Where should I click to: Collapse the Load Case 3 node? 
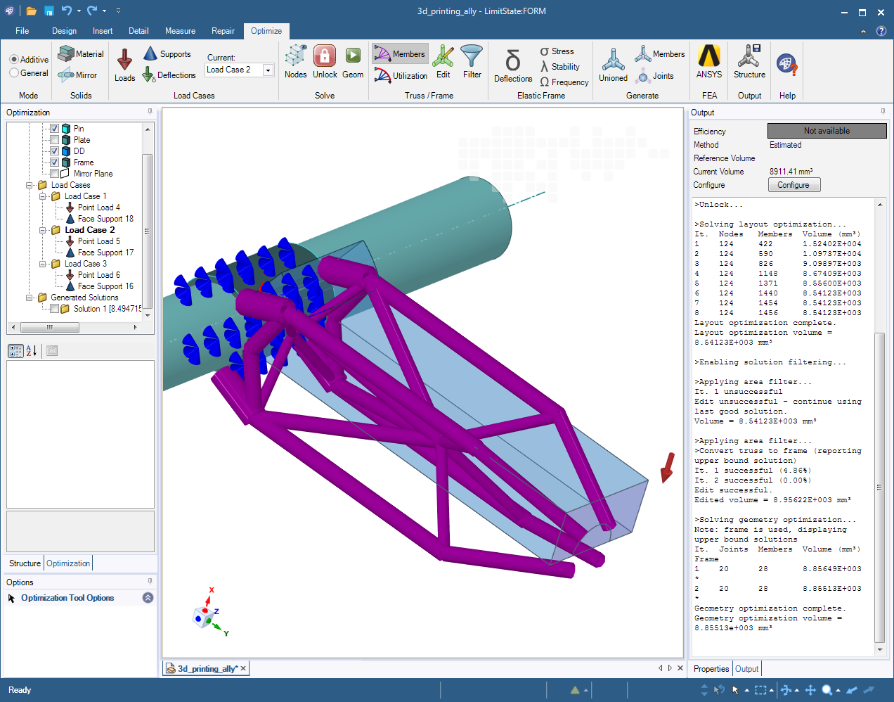(x=43, y=264)
